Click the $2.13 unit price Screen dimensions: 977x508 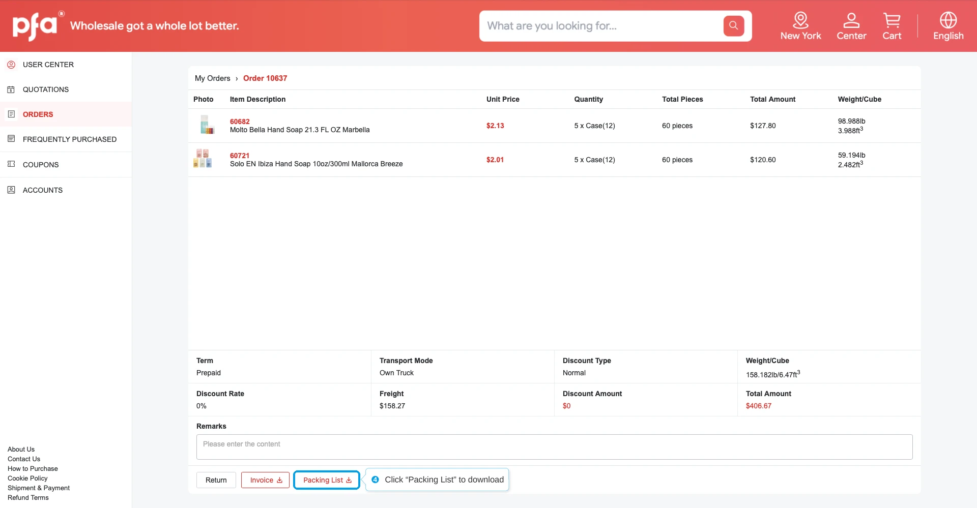[x=495, y=126]
